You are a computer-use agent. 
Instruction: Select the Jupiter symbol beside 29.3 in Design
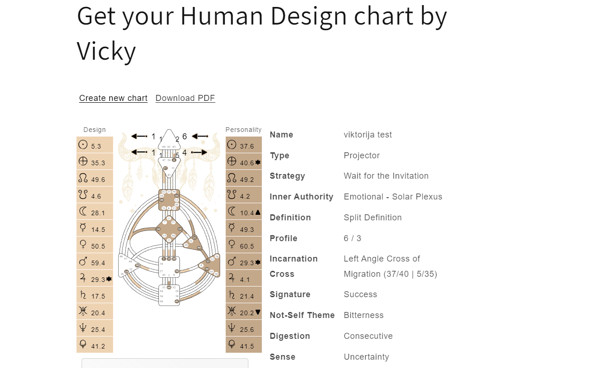83,278
